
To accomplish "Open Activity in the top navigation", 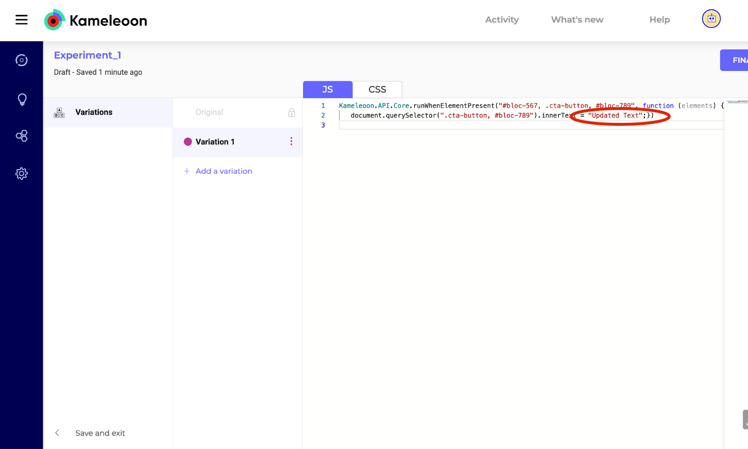I will [501, 20].
